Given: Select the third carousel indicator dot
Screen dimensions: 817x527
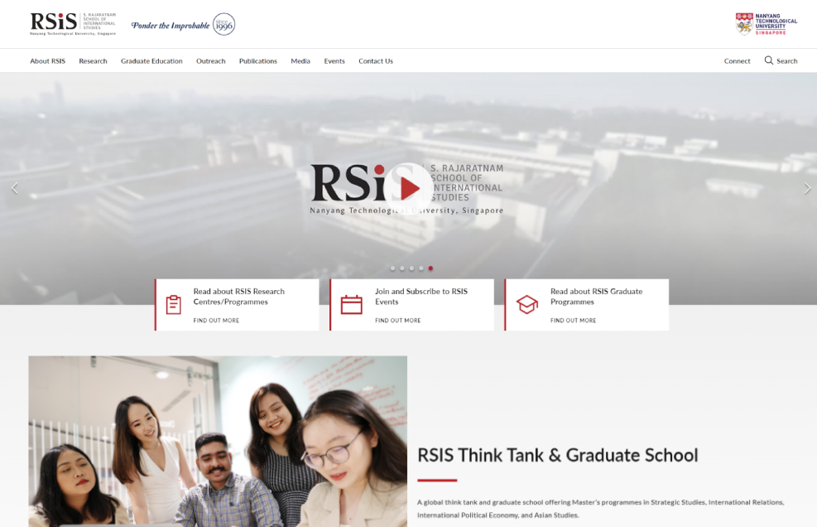Looking at the screenshot, I should tap(411, 268).
